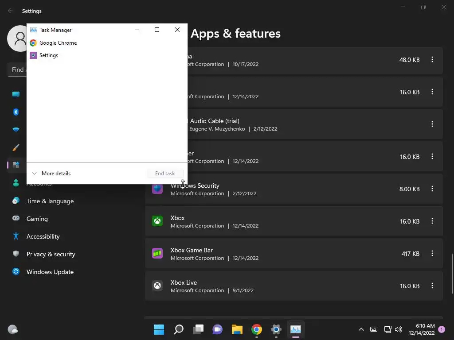Click the Task Manager taskbar icon
454x340 pixels.
click(296, 329)
